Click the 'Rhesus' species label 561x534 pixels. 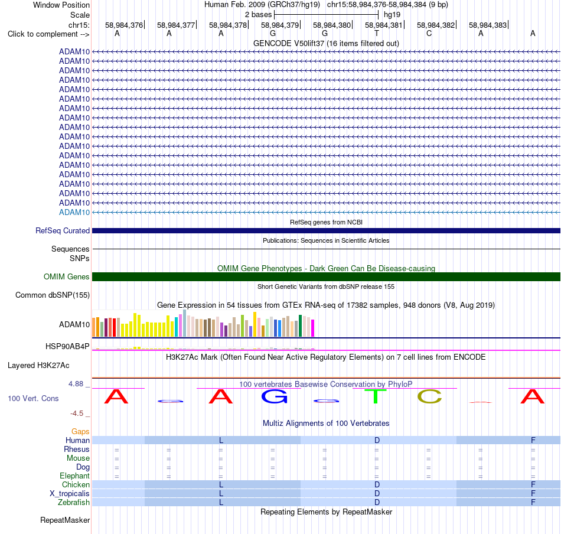pyautogui.click(x=77, y=450)
